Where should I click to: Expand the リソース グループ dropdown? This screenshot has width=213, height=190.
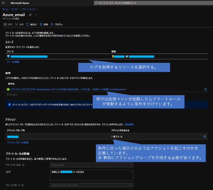130,185
